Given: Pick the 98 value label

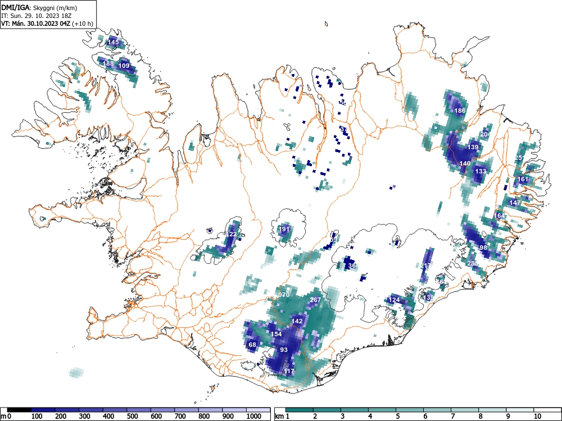Looking at the screenshot, I should pos(483,248).
